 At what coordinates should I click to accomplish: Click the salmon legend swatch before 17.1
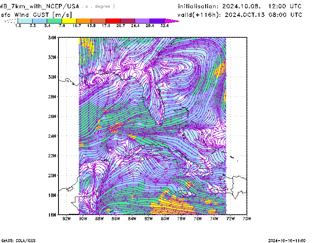99,21
